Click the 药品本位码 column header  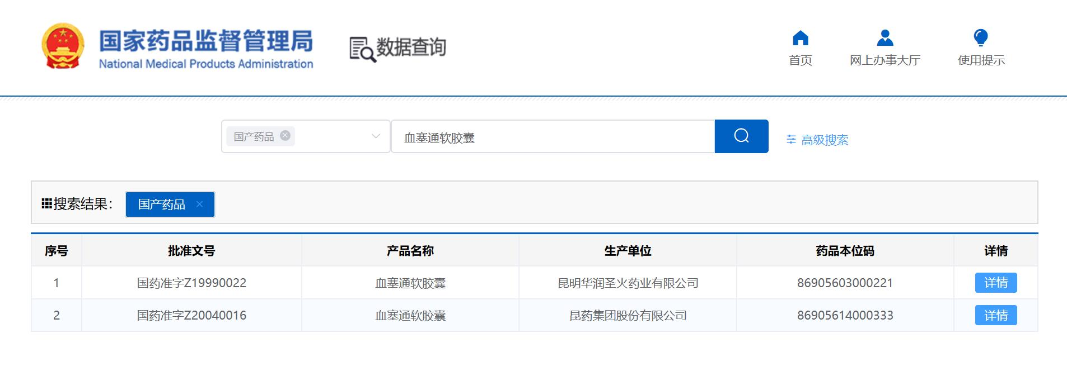845,251
